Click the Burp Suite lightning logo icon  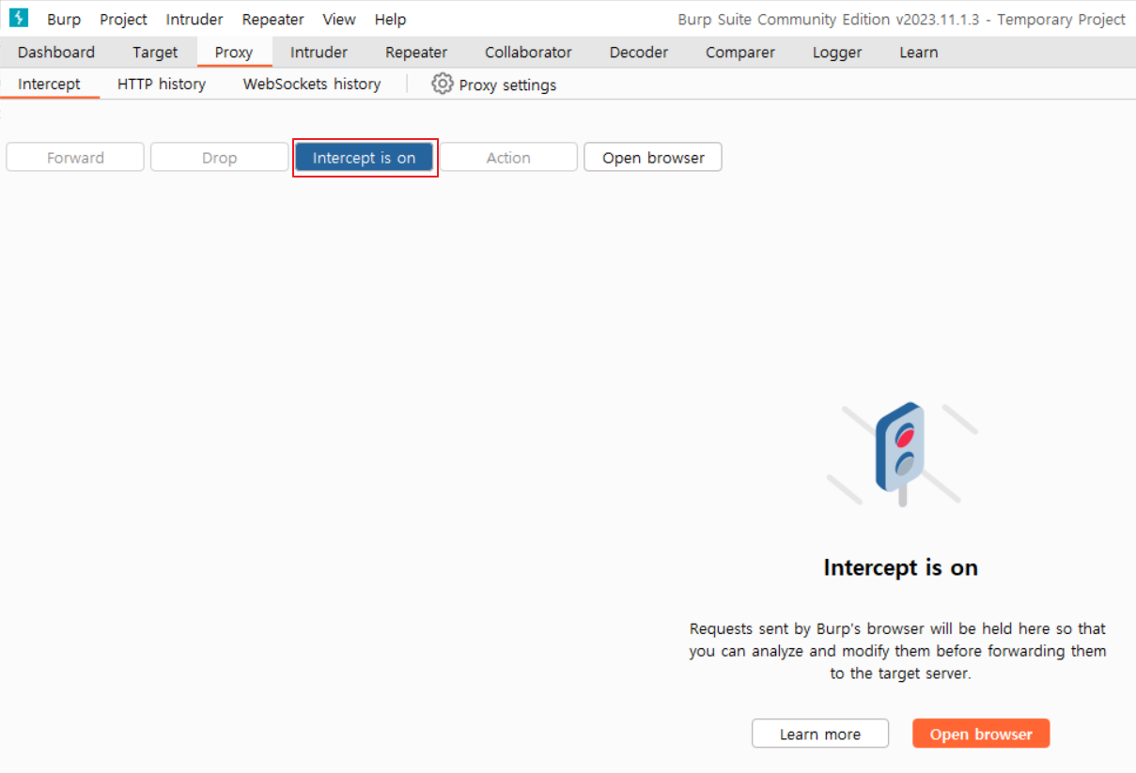pos(19,18)
